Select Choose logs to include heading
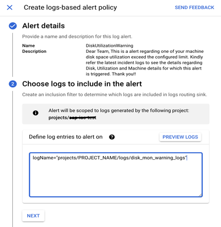 (82, 84)
